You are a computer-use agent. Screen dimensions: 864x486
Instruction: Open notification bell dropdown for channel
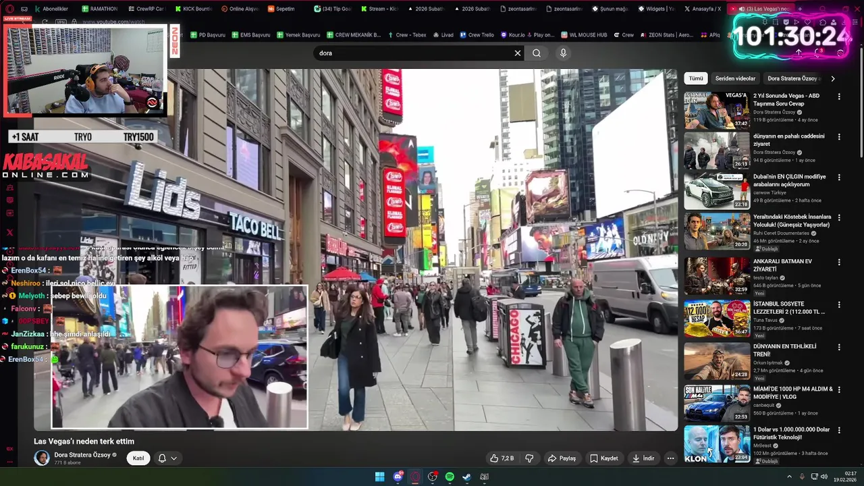[x=167, y=458]
